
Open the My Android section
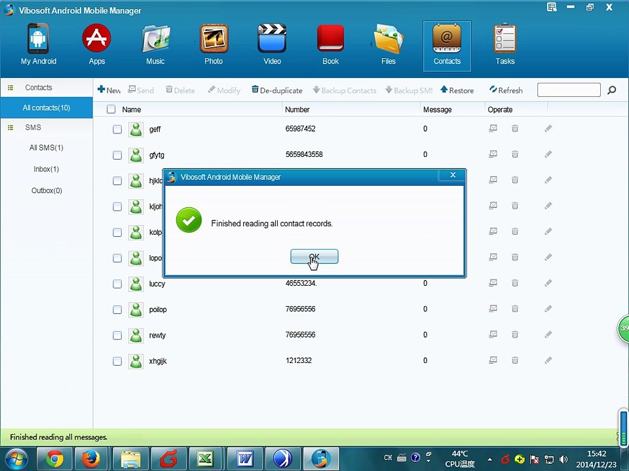coord(38,45)
